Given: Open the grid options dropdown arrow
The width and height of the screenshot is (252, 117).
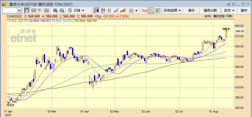Looking at the screenshot, I should (136, 11).
